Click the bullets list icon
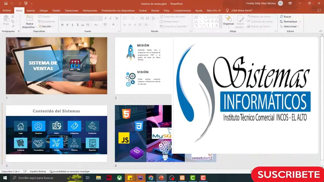The width and height of the screenshot is (324, 182). pyautogui.click(x=125, y=18)
